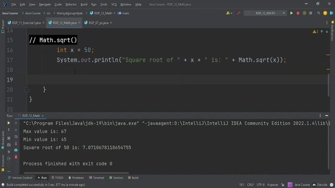Open CRLF line separator selector
335x188 pixels.
click(x=250, y=185)
